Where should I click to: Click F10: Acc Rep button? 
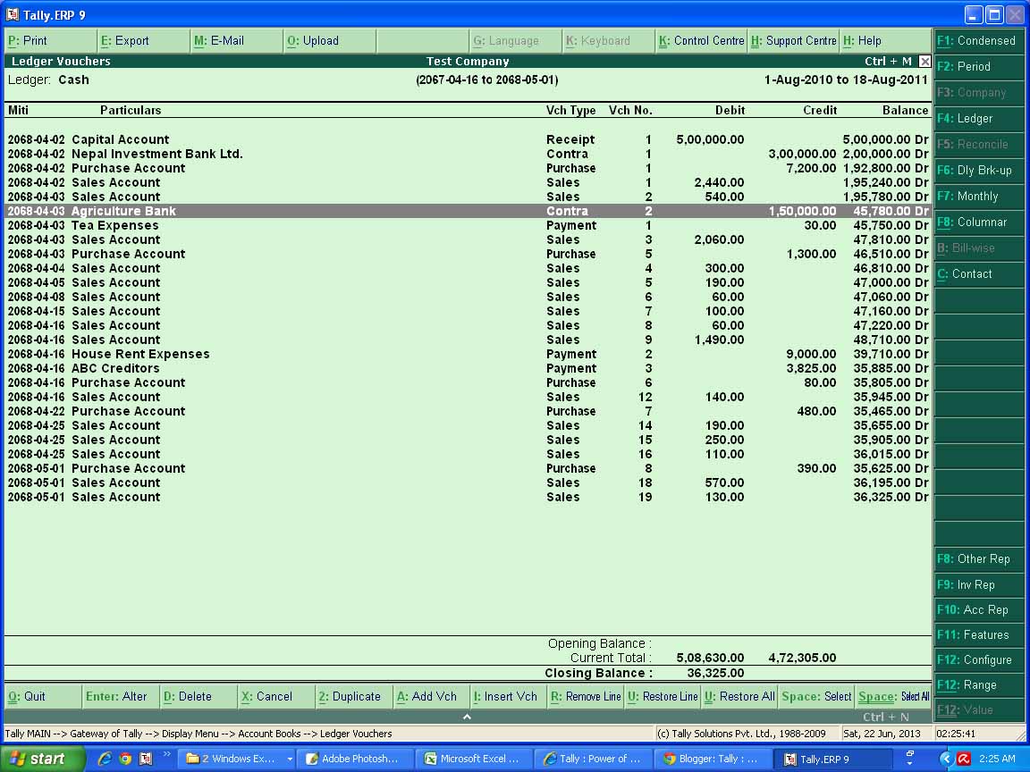coord(979,610)
